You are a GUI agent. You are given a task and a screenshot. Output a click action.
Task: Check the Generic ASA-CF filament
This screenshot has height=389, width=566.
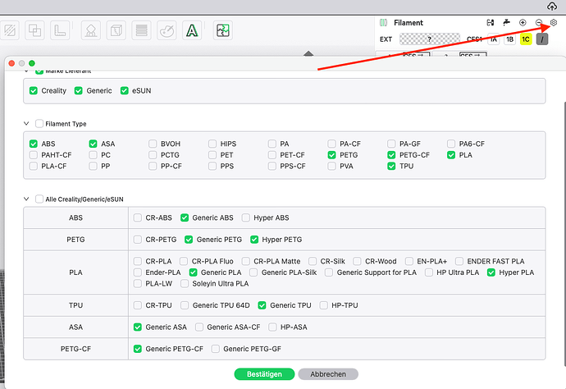[199, 327]
